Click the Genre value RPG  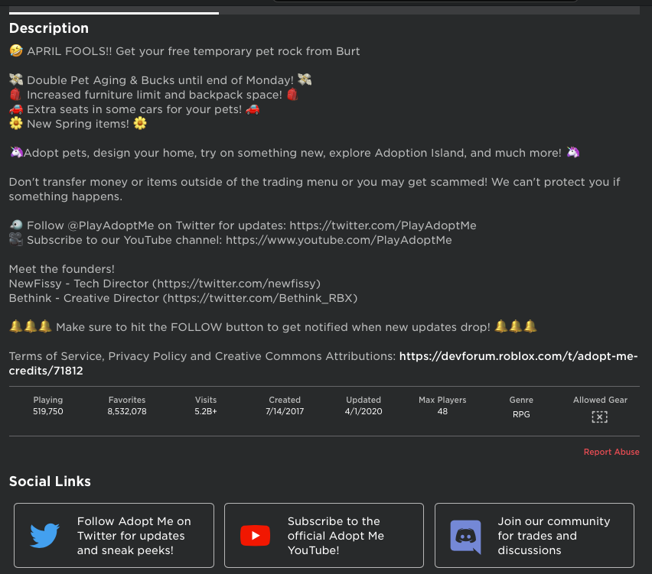point(521,414)
